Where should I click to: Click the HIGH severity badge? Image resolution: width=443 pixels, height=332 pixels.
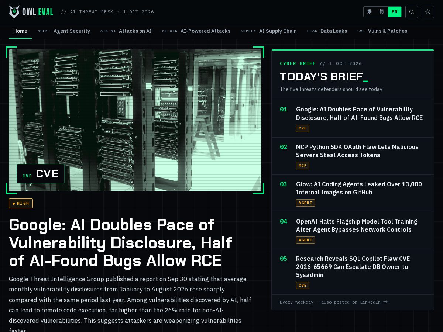(x=21, y=203)
